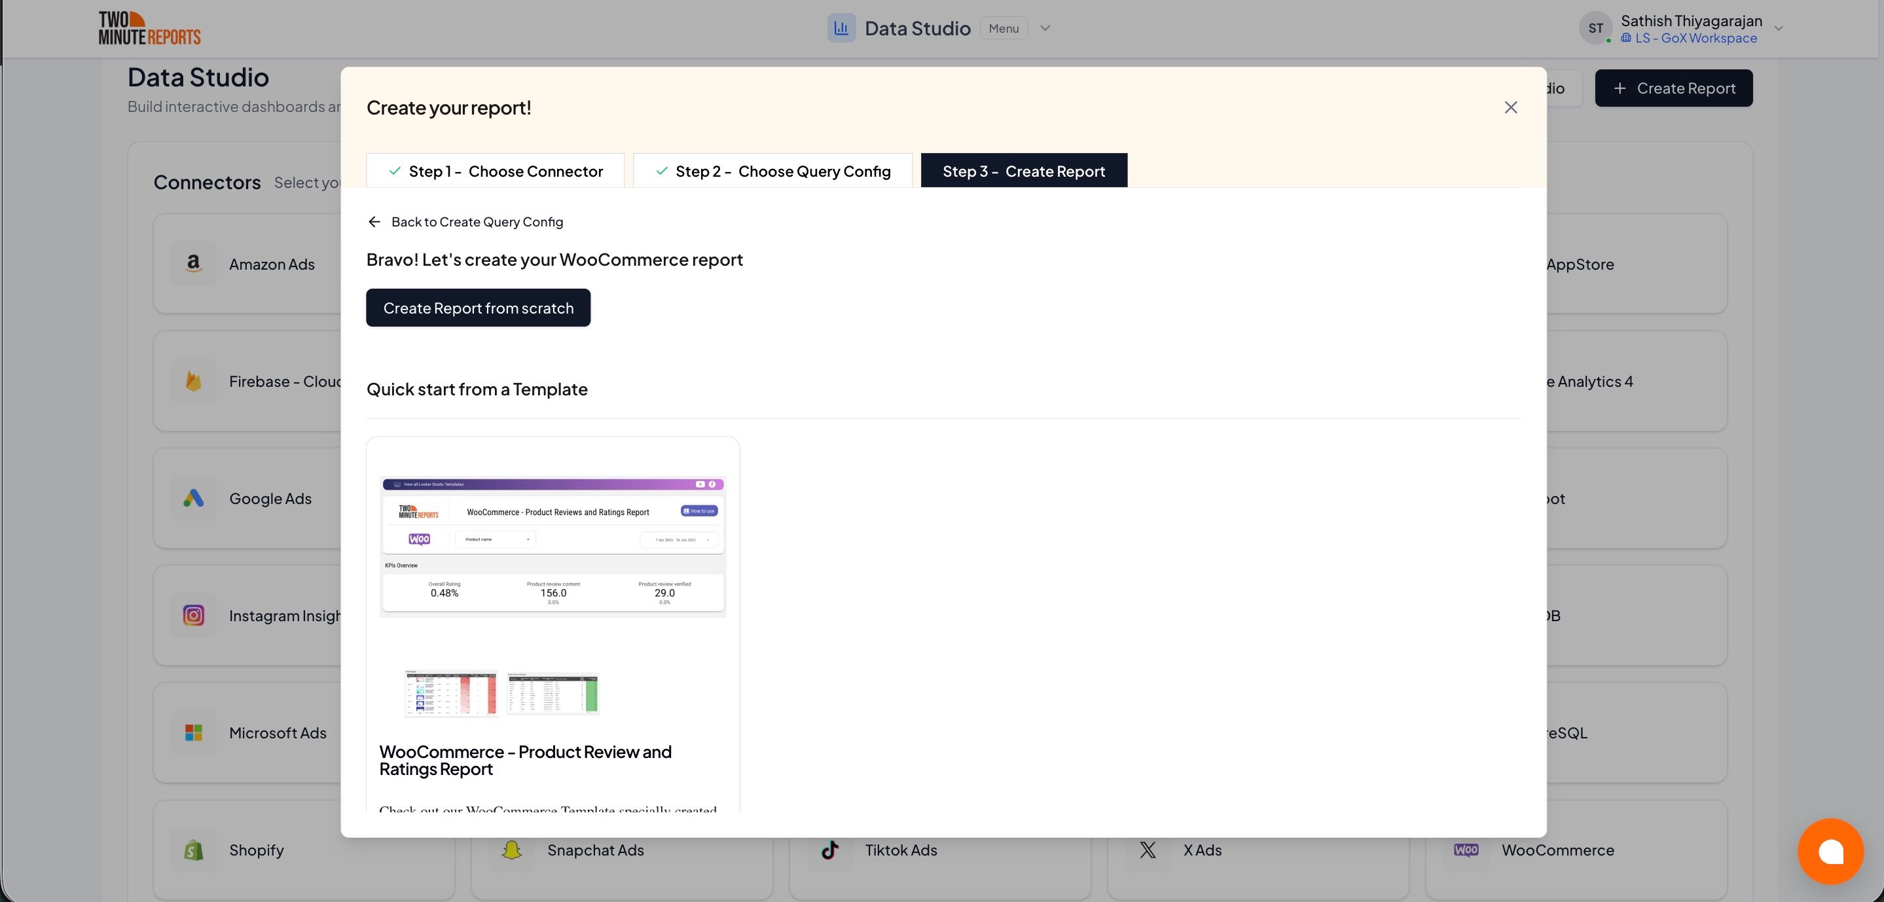This screenshot has height=902, width=1884.
Task: Open the Google Ads connector icon
Action: tap(193, 498)
